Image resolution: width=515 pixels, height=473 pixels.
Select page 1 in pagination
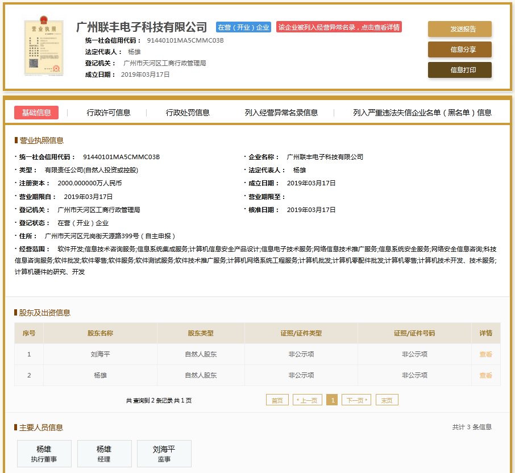click(332, 400)
